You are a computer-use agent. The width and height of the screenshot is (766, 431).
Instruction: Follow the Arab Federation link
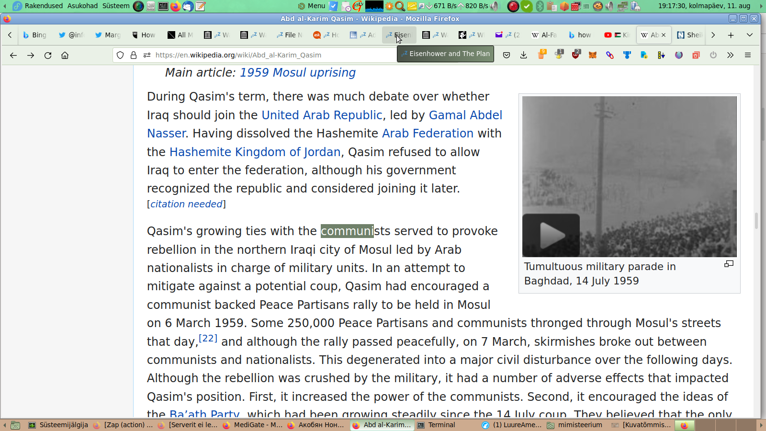tap(428, 134)
